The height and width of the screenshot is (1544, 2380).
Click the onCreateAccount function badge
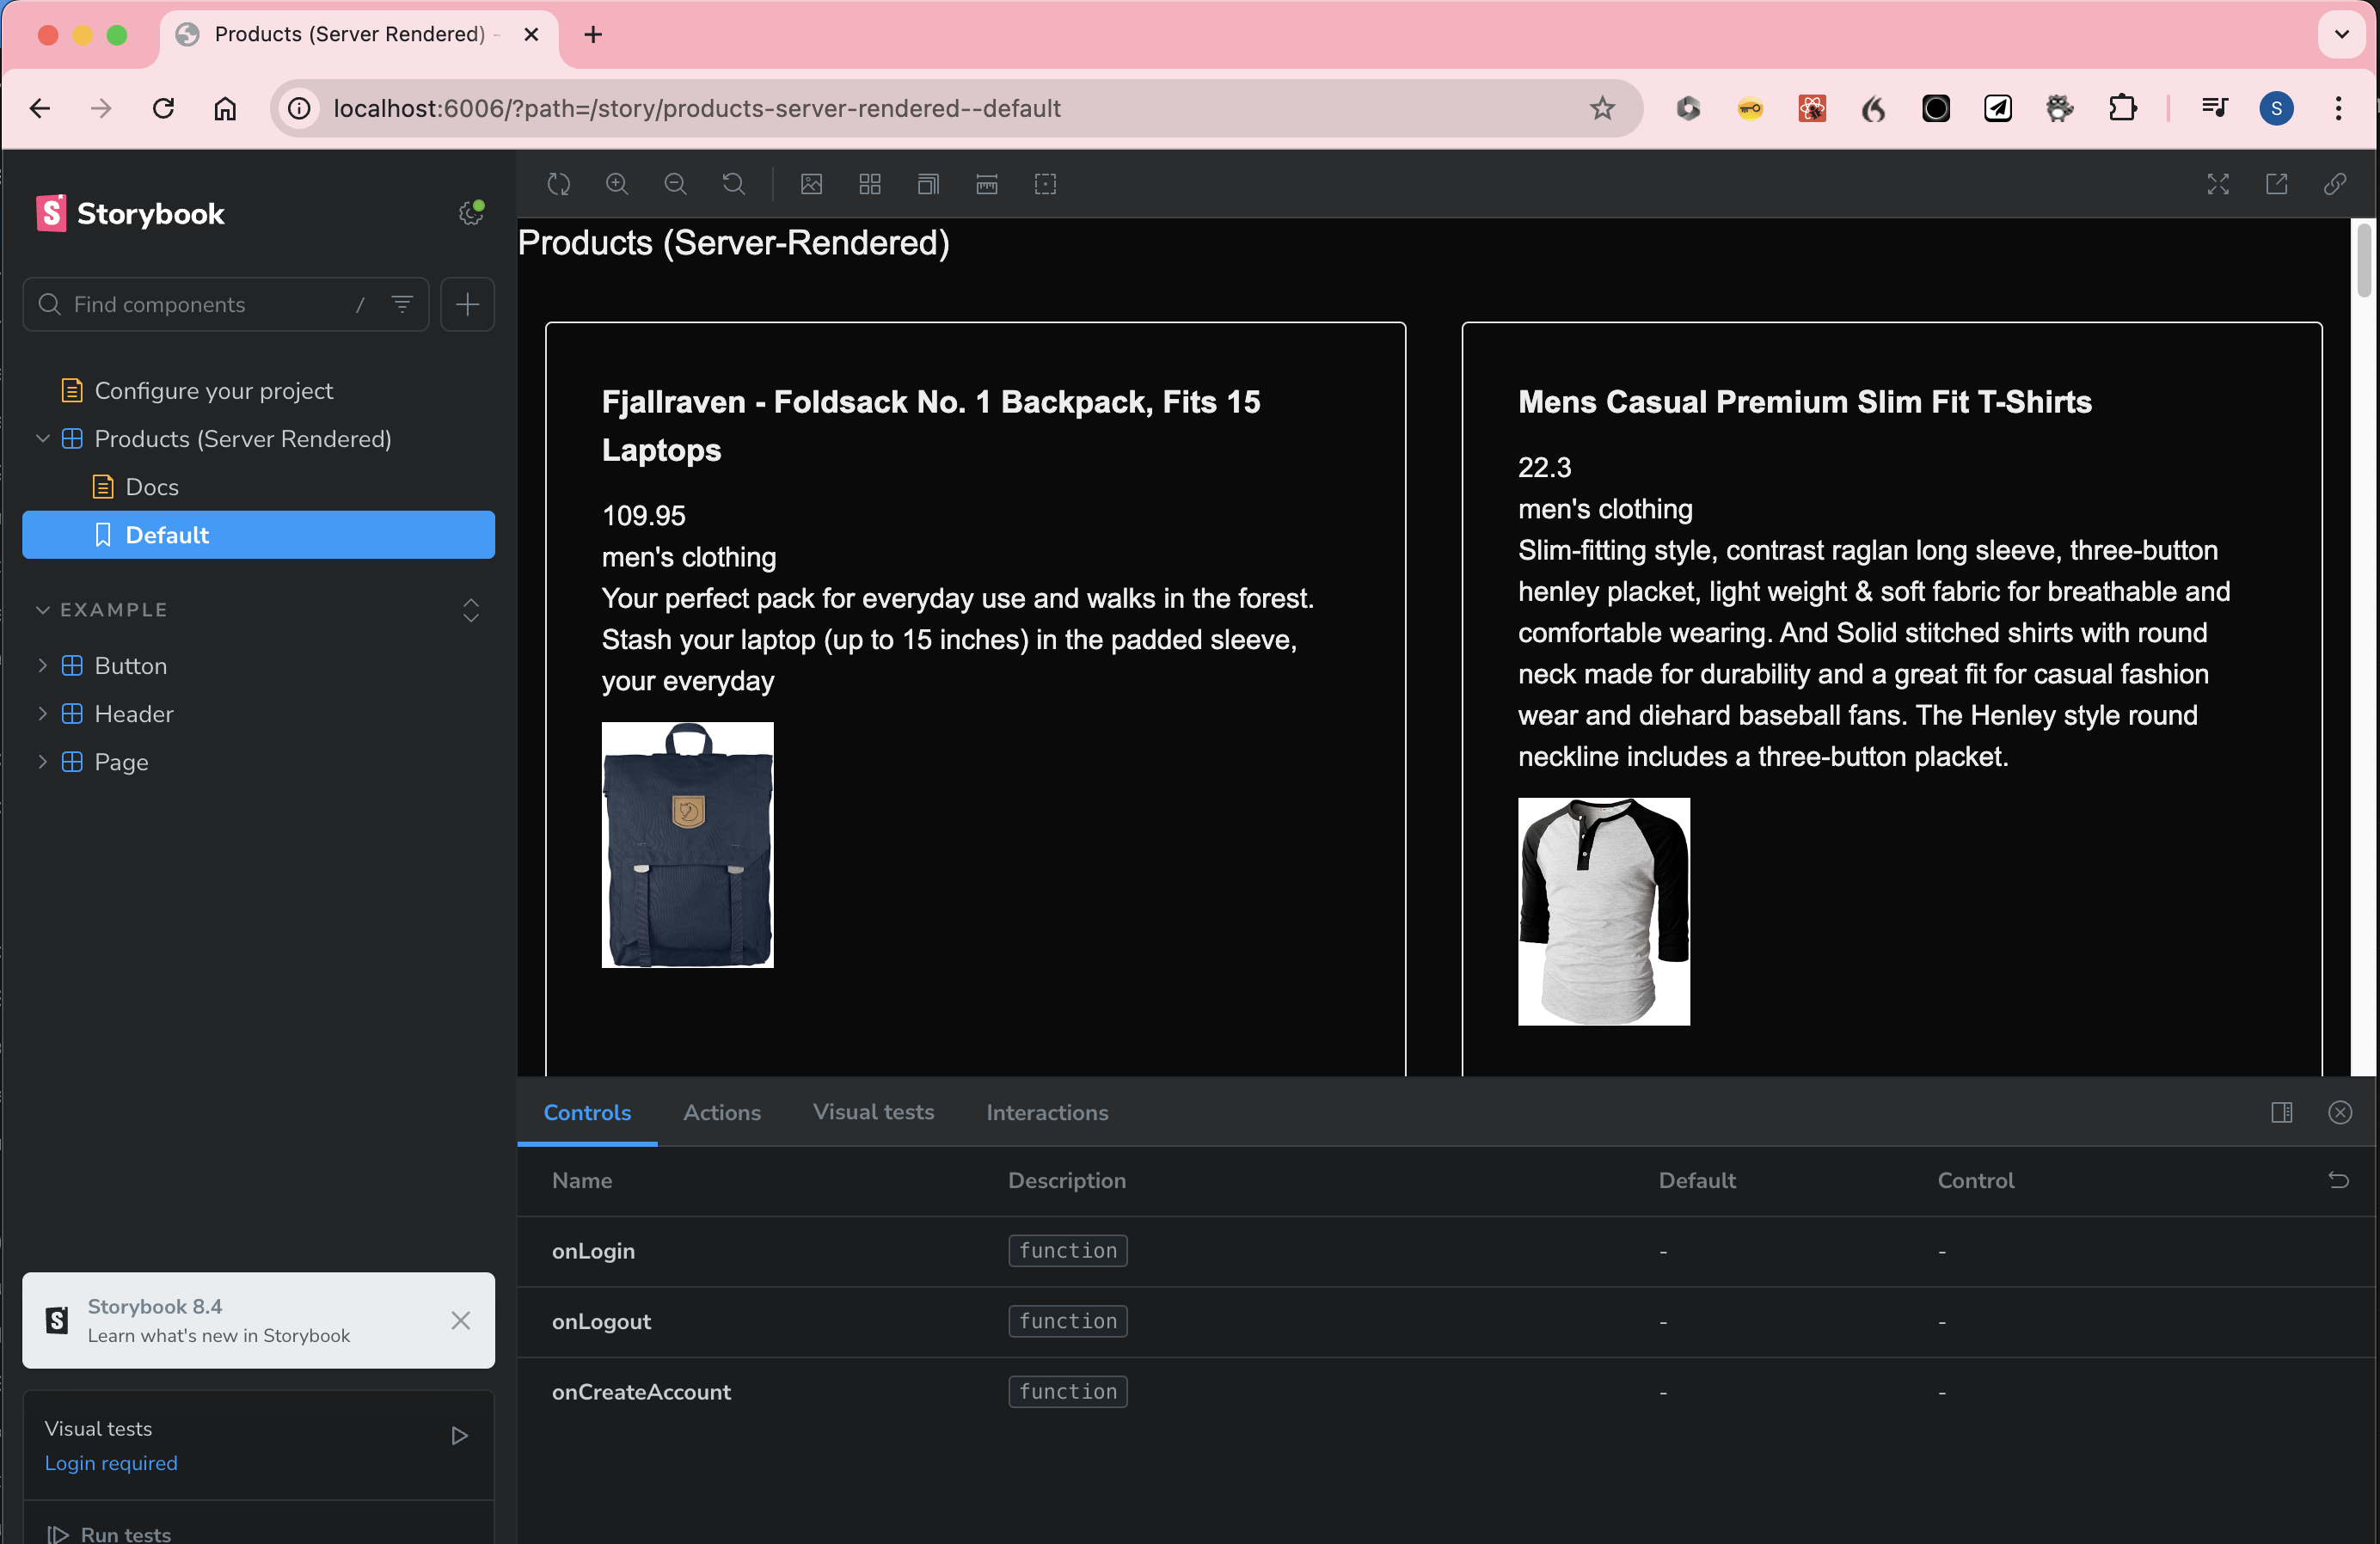tap(1067, 1392)
